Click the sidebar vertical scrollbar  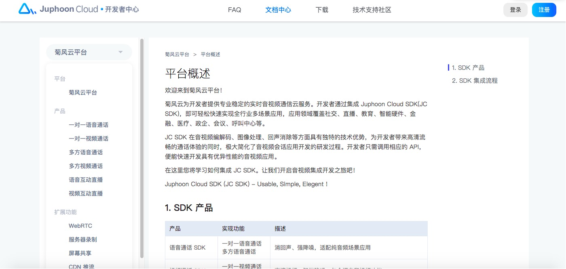click(141, 148)
